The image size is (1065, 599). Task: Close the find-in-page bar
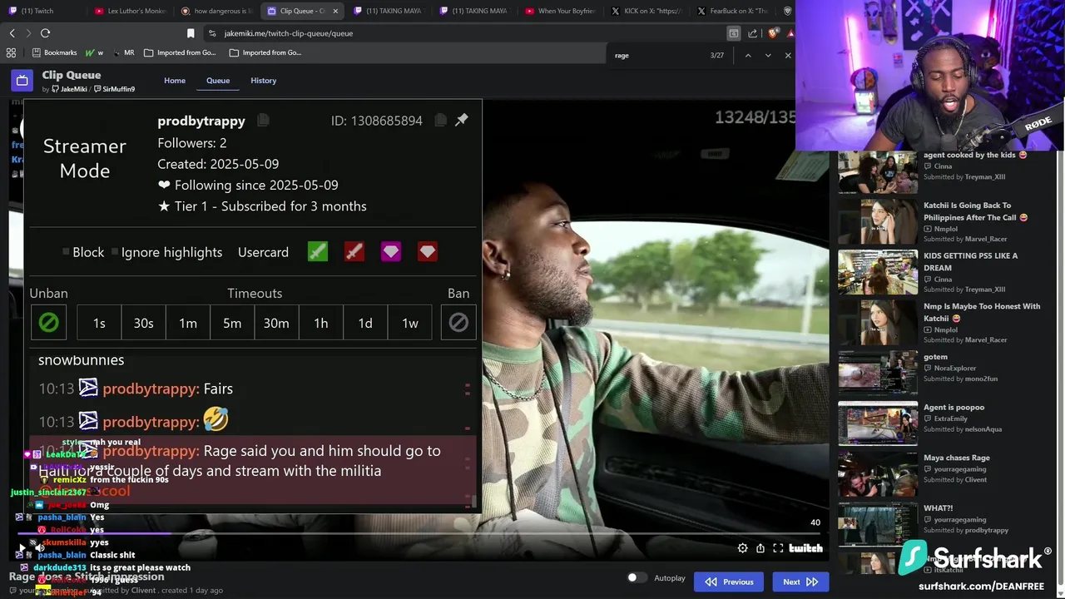click(x=787, y=56)
